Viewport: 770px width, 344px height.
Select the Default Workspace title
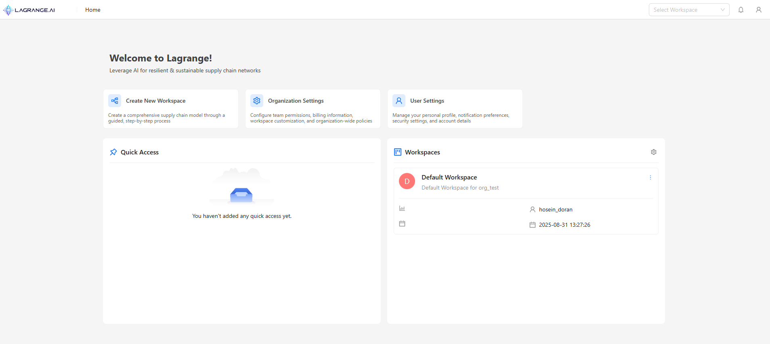click(449, 177)
